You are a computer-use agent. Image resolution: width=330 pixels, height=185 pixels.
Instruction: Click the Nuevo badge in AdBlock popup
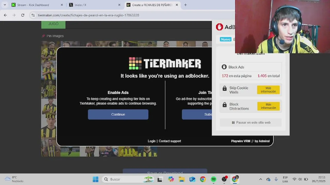pos(226,39)
